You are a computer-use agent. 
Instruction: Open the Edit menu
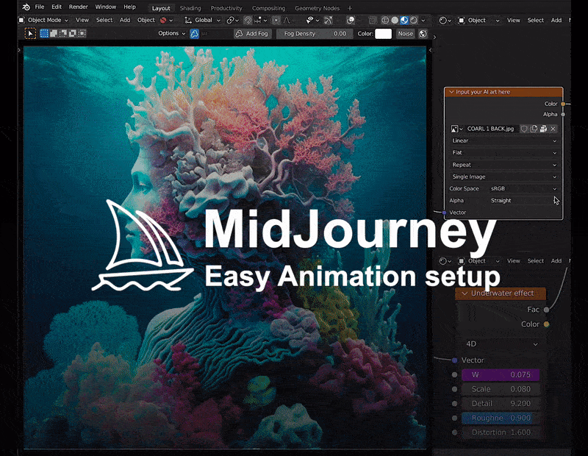(x=57, y=7)
